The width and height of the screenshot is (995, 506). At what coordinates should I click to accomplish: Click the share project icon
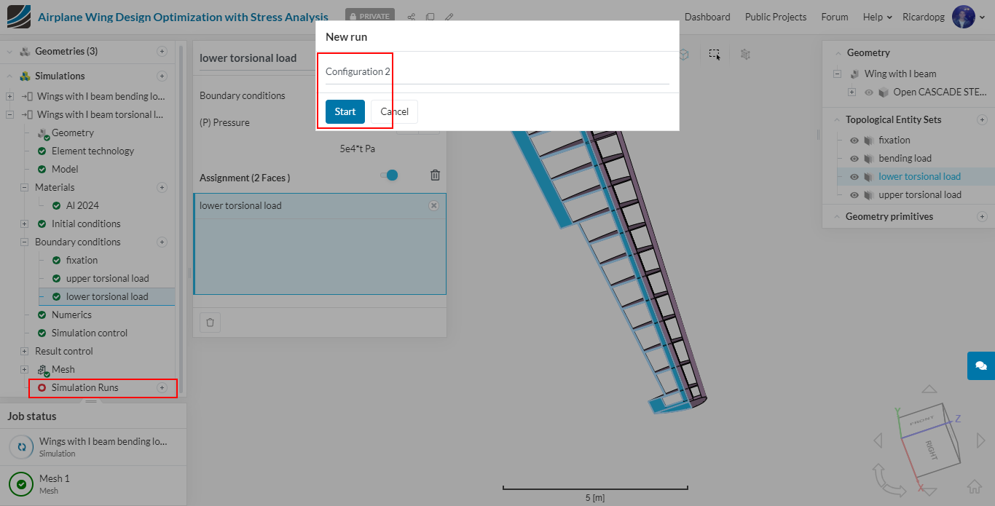[412, 17]
